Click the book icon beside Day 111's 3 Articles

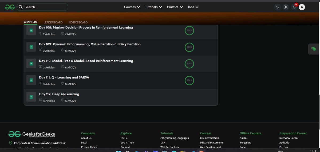coord(41,84)
